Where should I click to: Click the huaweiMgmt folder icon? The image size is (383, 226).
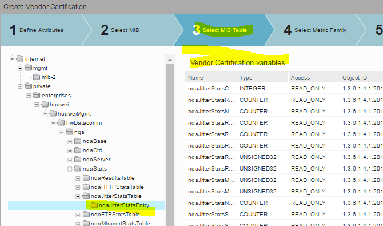coord(53,113)
